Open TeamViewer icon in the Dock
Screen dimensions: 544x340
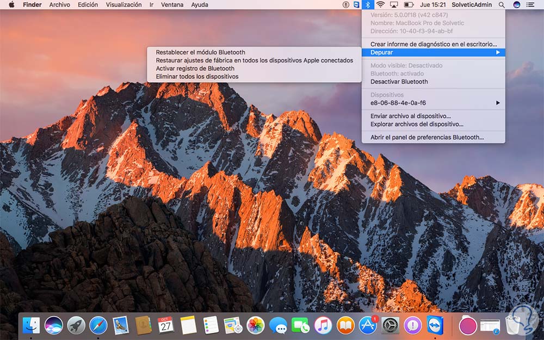(435, 325)
